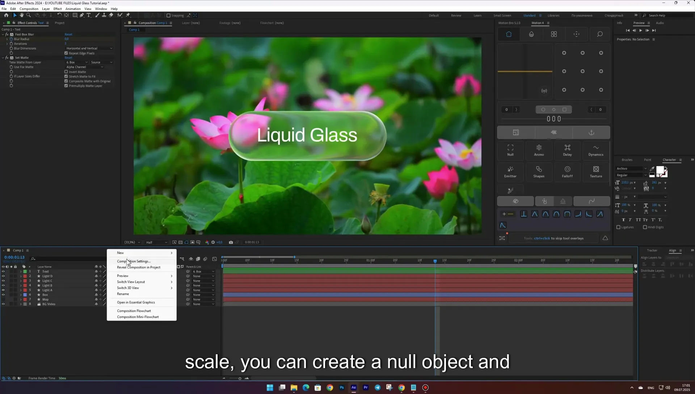Click the white fill color swatch
The image size is (695, 394).
click(x=660, y=170)
